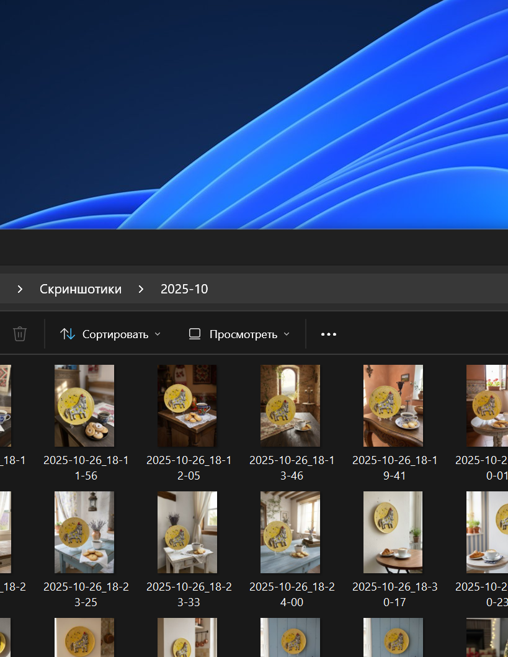
Task: Click file name 2025-10-26_18-12-05
Action: click(x=189, y=468)
